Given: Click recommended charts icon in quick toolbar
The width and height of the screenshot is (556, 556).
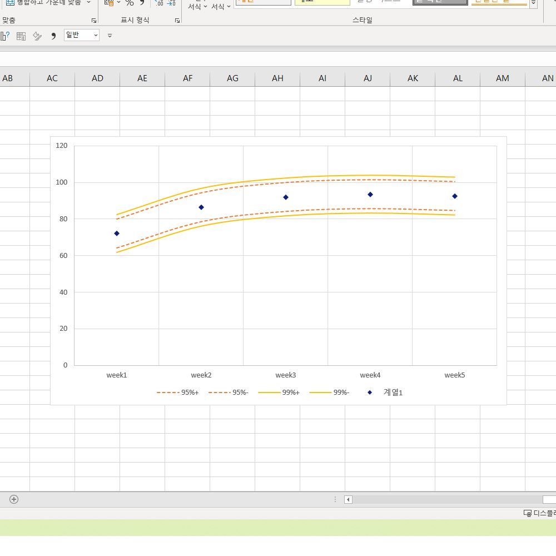Looking at the screenshot, I should click(4, 36).
